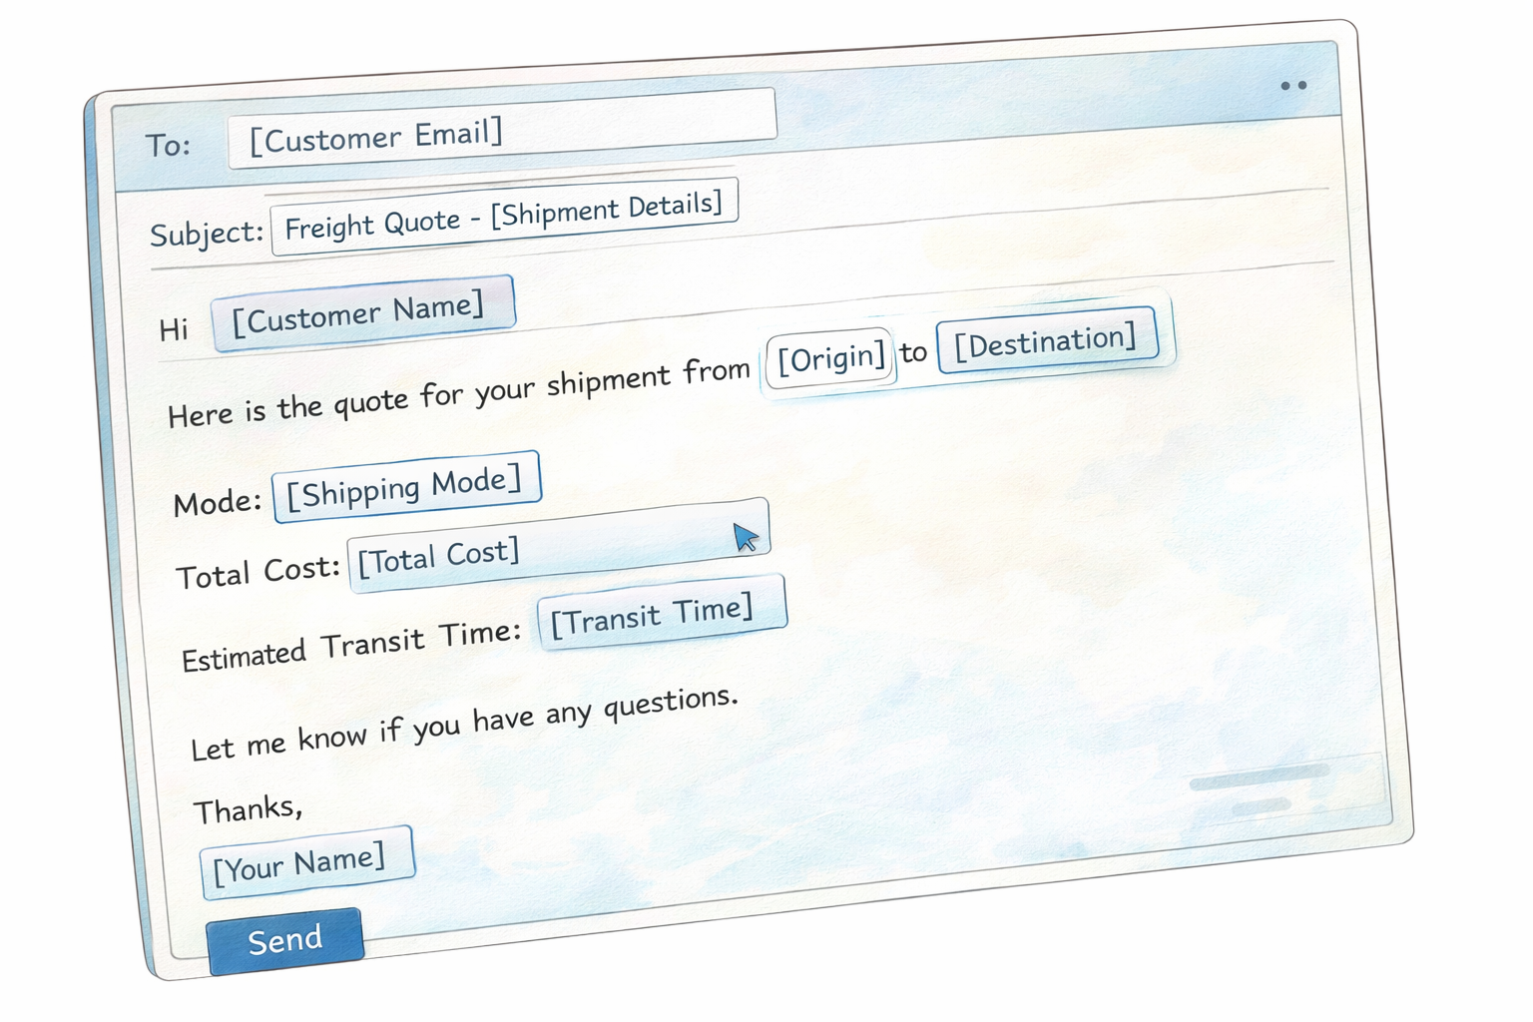Click the [Transit Time] placeholder
This screenshot has width=1533, height=1022.
pos(662,613)
